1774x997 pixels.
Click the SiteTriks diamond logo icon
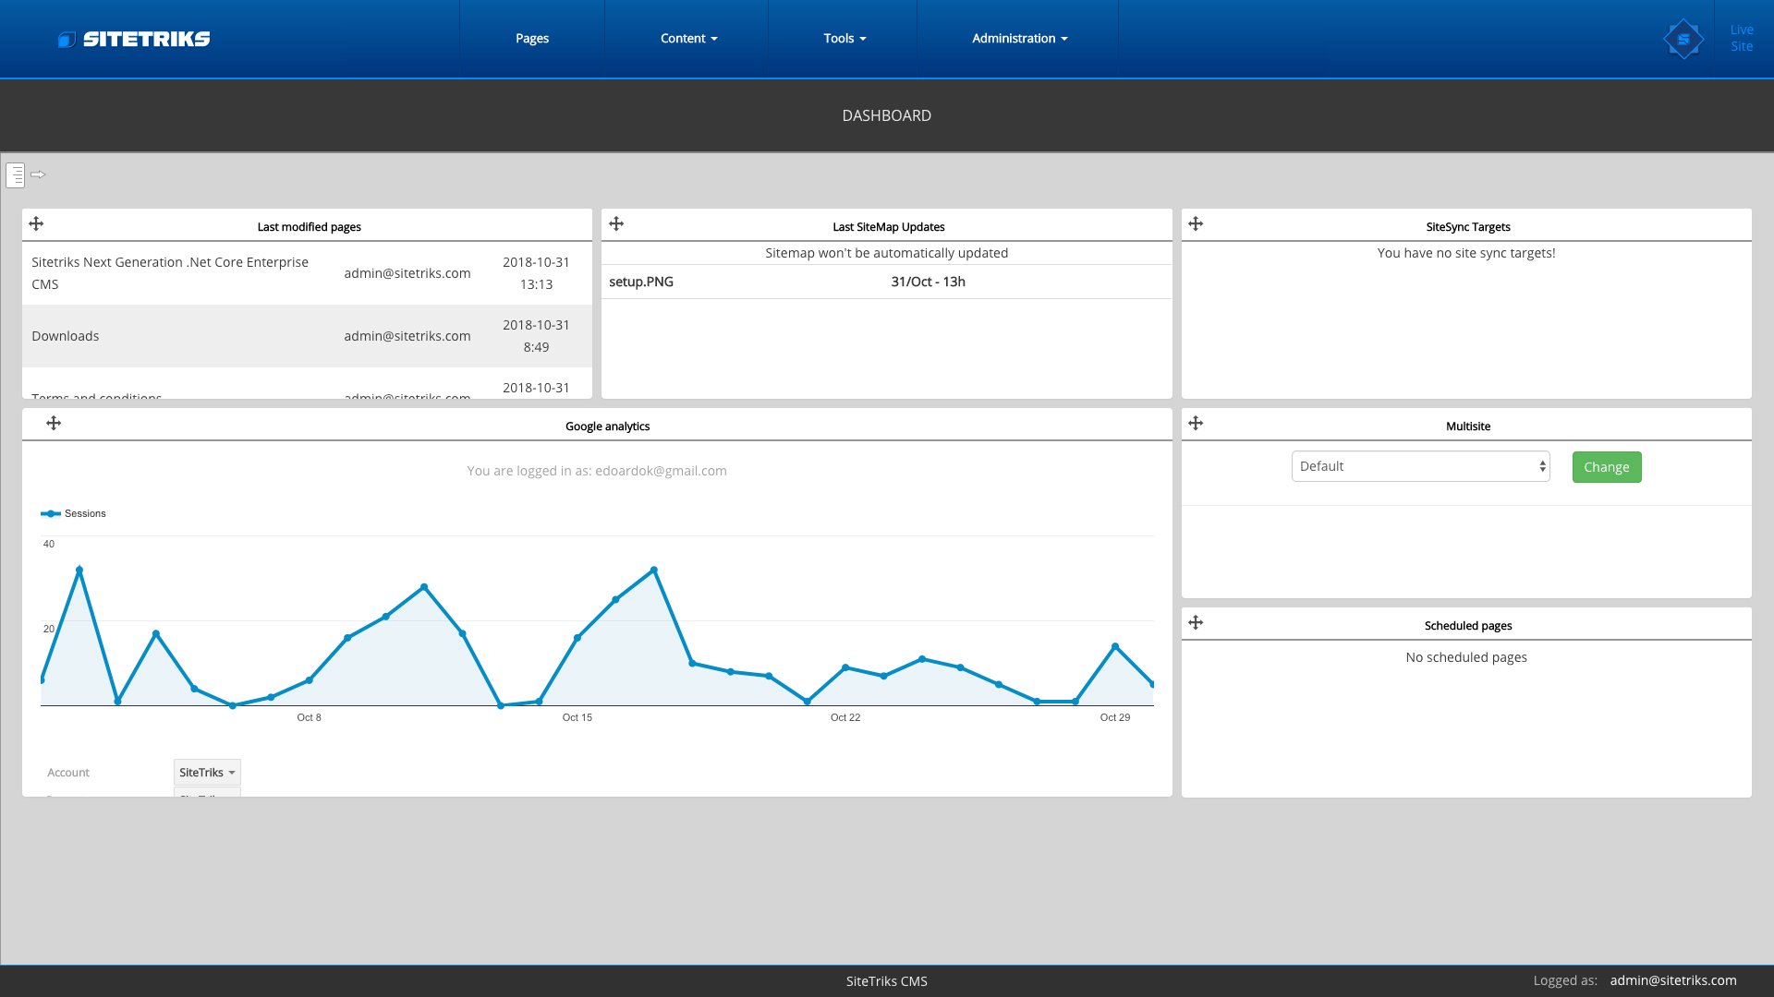1683,39
